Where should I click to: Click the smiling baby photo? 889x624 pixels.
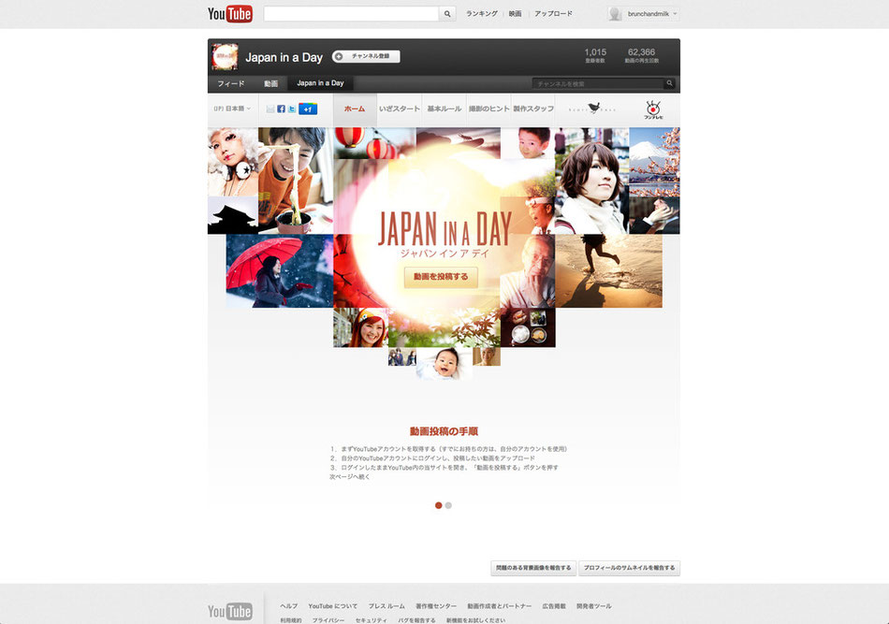pos(444,363)
